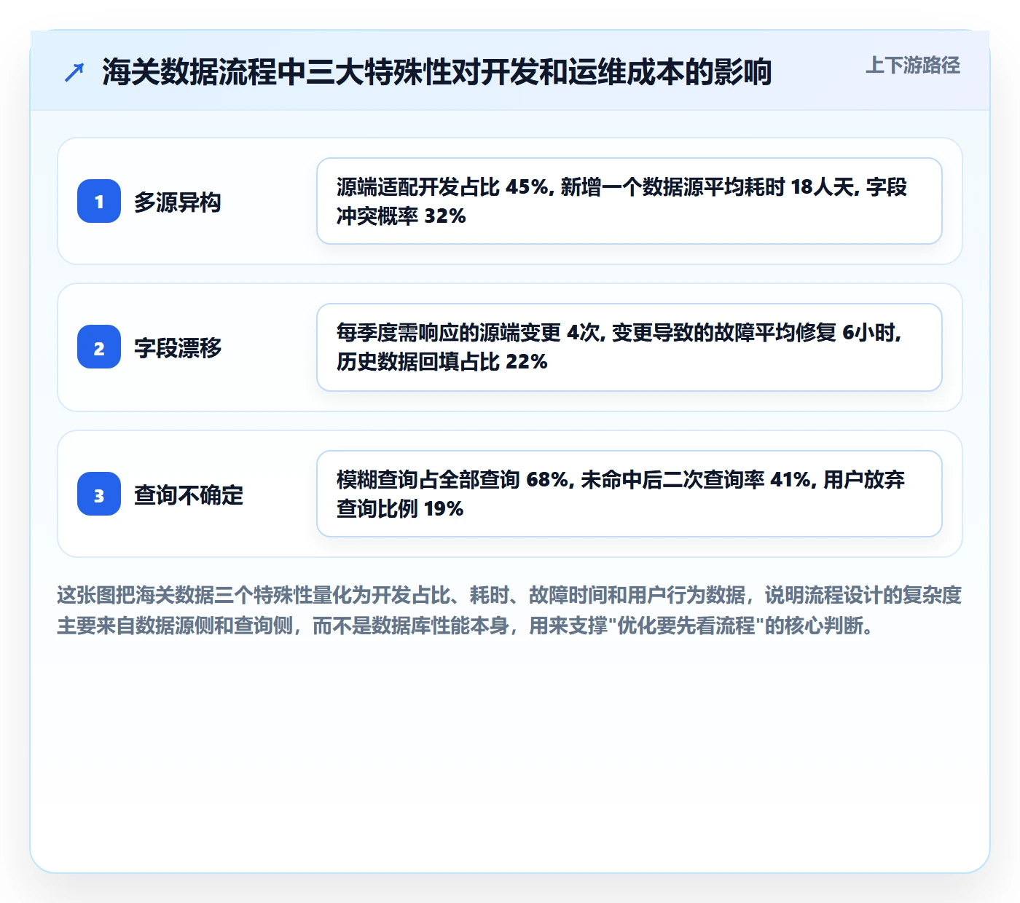Click the number 3 badge

coord(99,494)
